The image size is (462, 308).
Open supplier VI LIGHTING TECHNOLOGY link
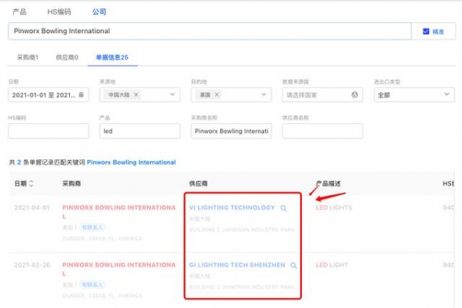[x=232, y=208]
